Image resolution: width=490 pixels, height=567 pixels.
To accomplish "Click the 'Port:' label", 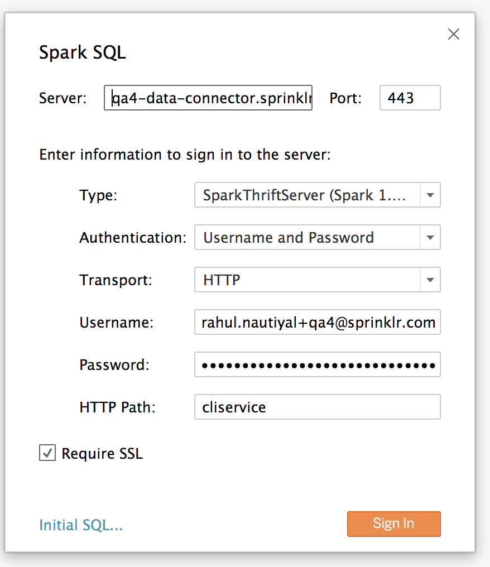I will coord(345,98).
